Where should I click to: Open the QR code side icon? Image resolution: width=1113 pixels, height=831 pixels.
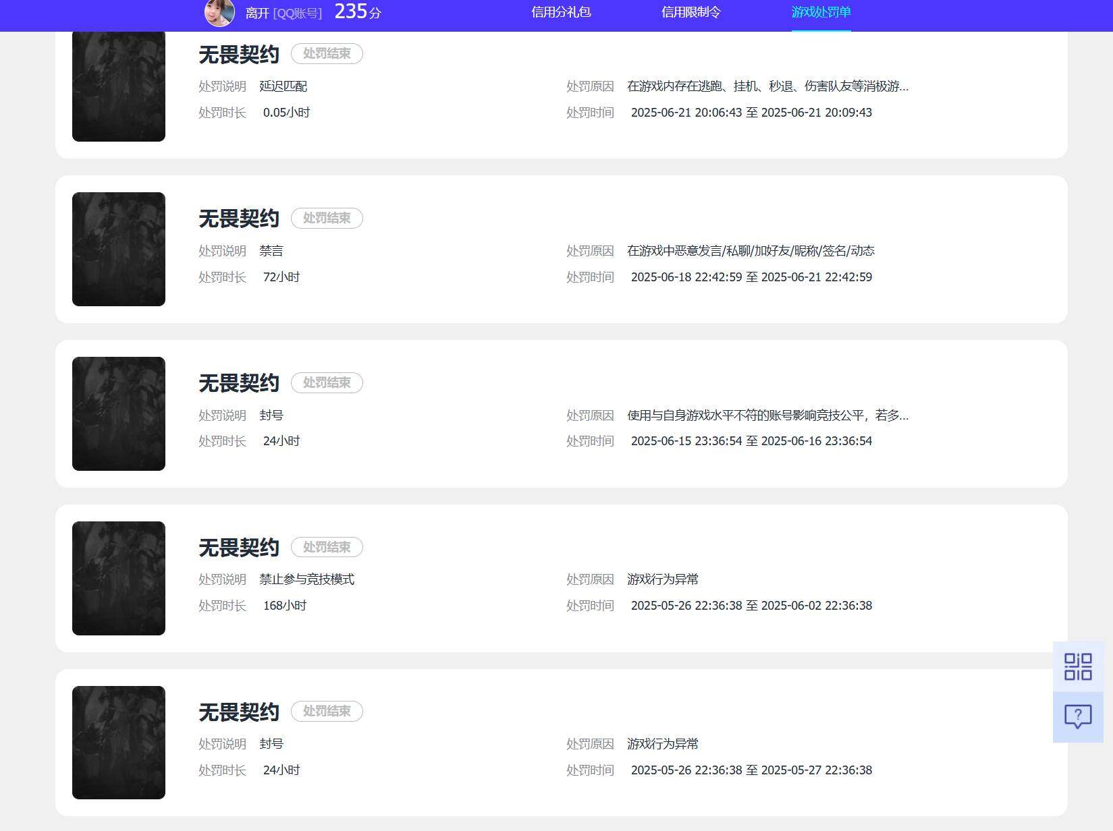[x=1078, y=666]
